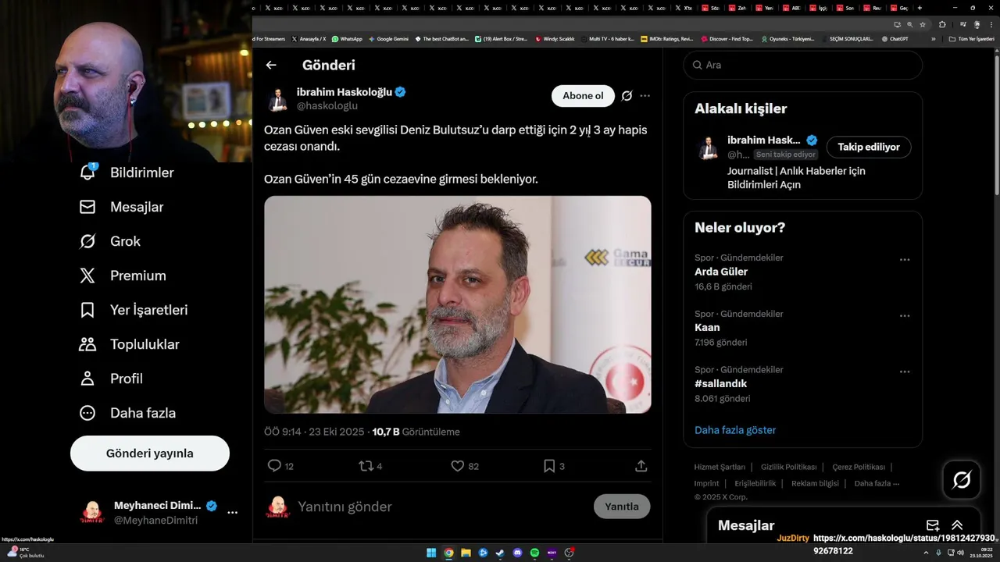The height and width of the screenshot is (562, 1000).
Task: Click the search magnifier icon in Ara
Action: (x=696, y=65)
